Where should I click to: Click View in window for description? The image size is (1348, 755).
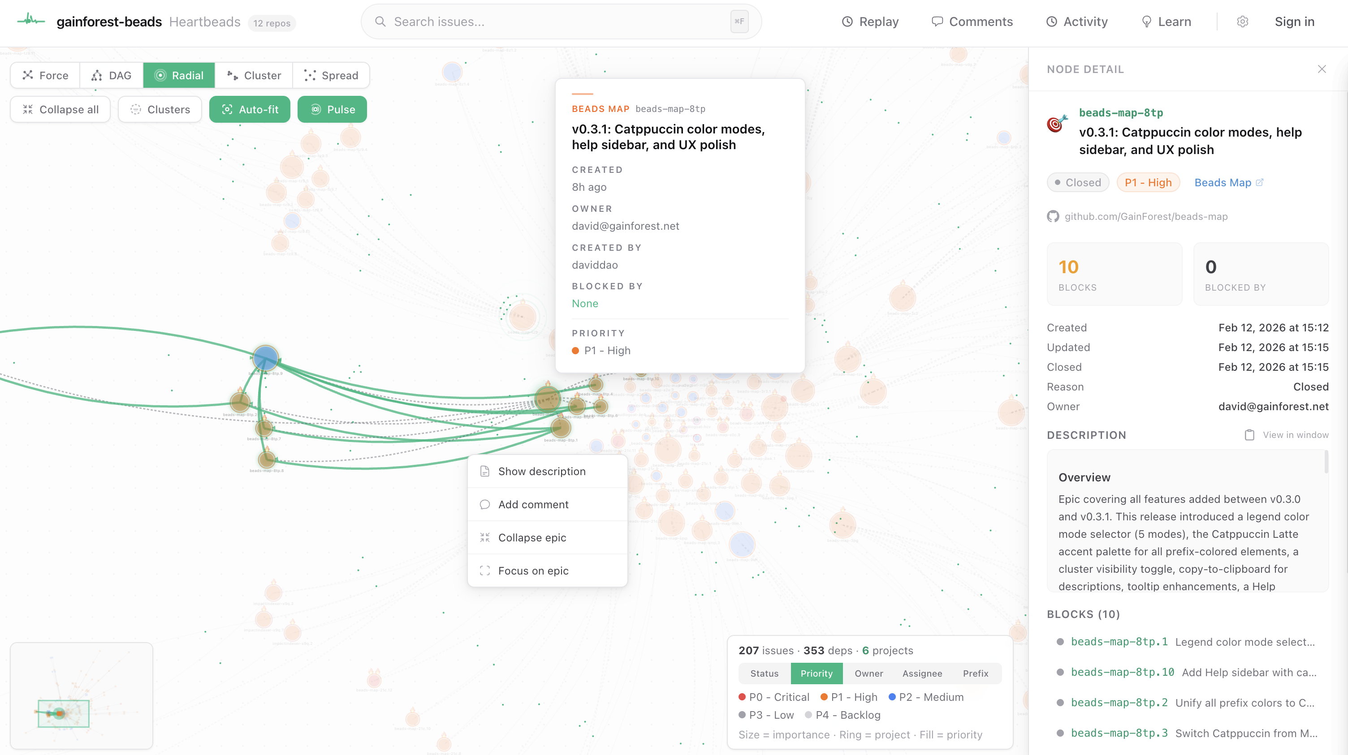click(1295, 435)
